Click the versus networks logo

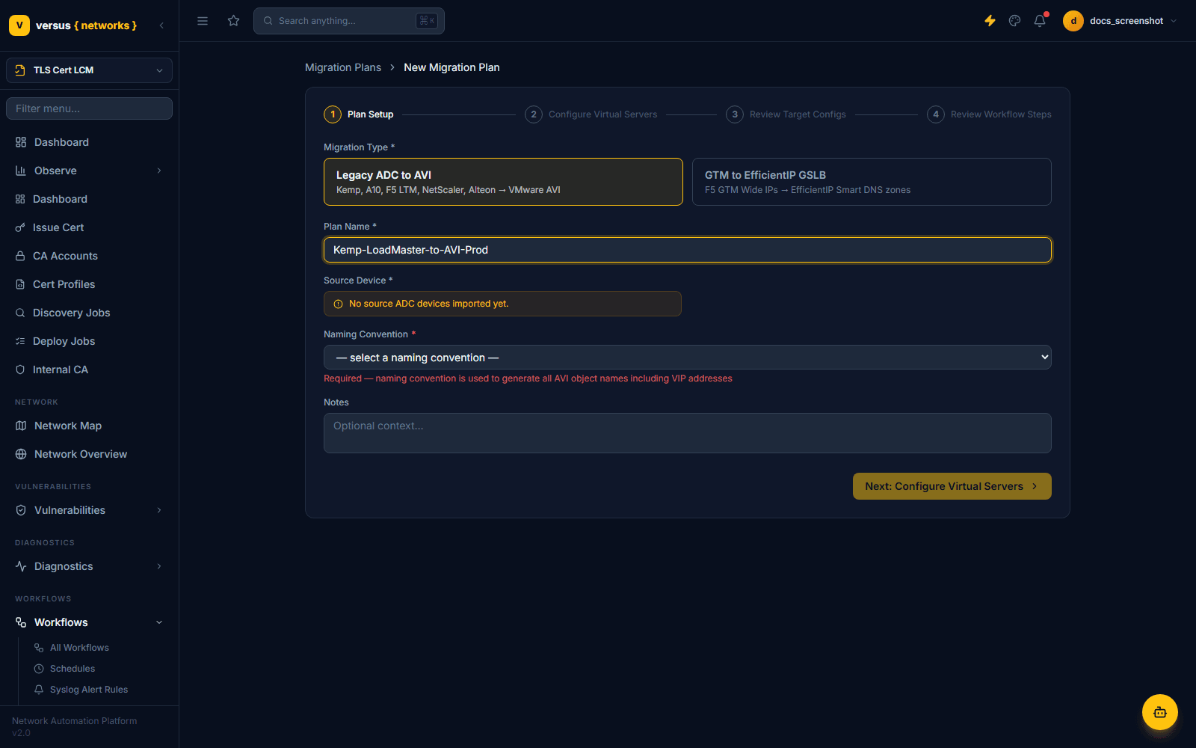pyautogui.click(x=73, y=25)
